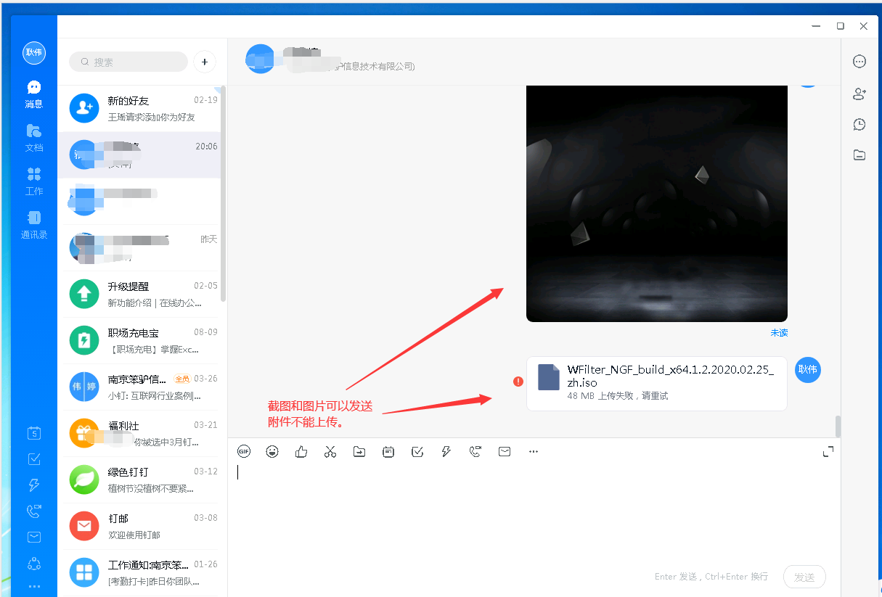Click the 发送 send button
Viewport: 882px width, 597px height.
804,577
